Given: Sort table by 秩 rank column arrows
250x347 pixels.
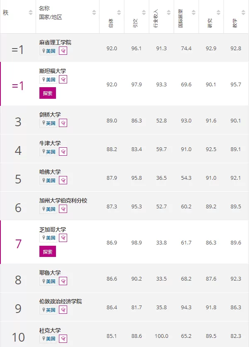Looking at the screenshot, I should (x=31, y=12).
